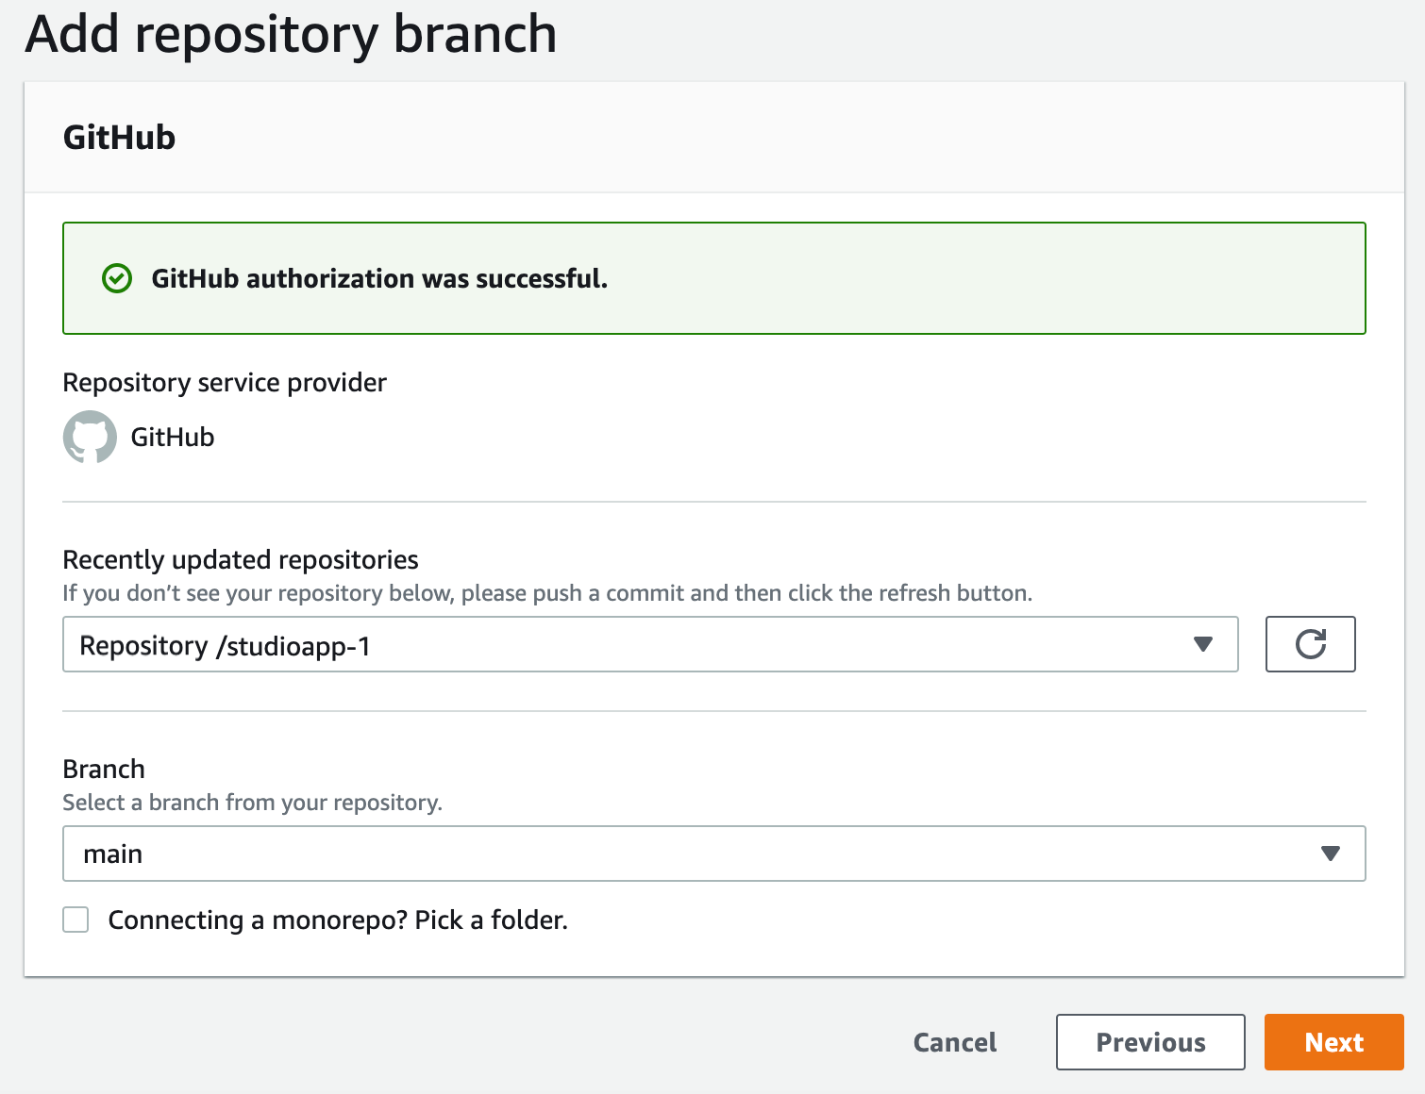Click the 'Connecting a monorepo? Pick a folder.' label
This screenshot has height=1094, width=1425.
click(x=338, y=920)
